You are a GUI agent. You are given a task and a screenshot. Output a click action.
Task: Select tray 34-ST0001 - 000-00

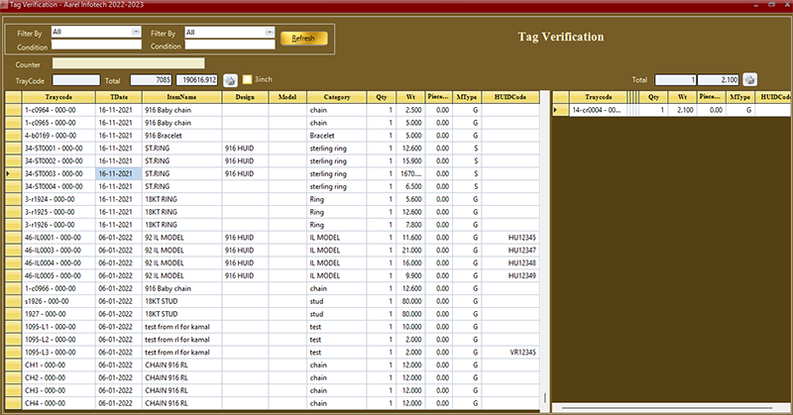click(x=58, y=149)
